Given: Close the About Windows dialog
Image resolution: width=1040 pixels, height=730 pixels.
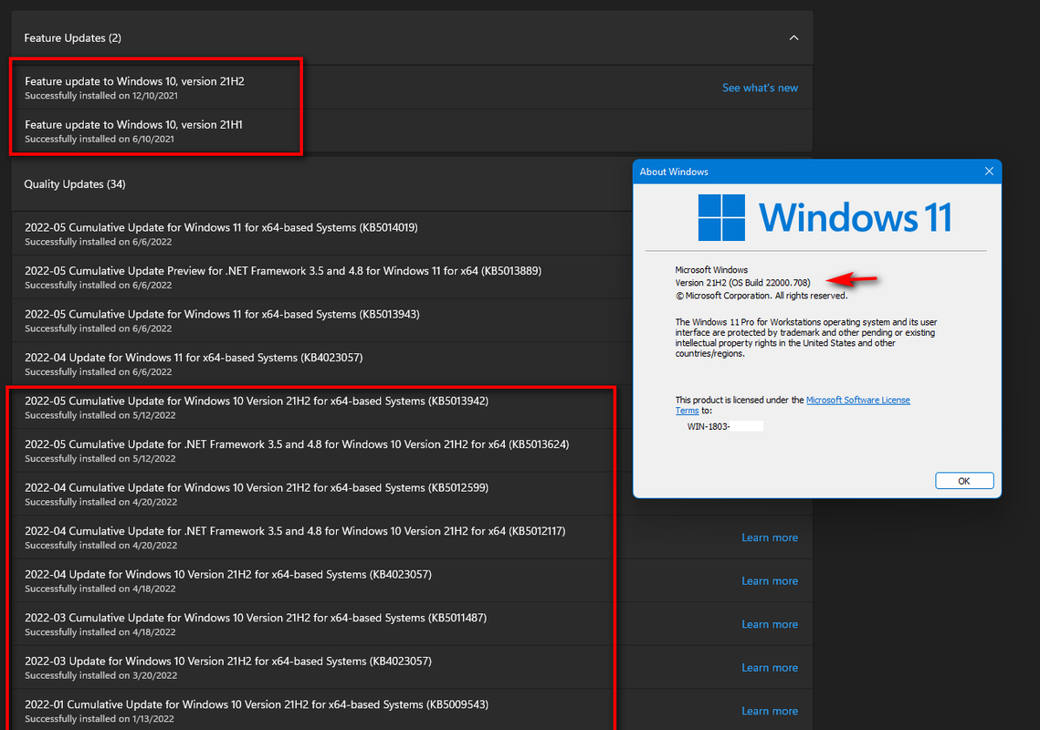Looking at the screenshot, I should (x=988, y=171).
